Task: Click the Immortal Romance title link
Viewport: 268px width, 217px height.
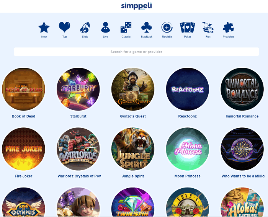Action: [242, 116]
